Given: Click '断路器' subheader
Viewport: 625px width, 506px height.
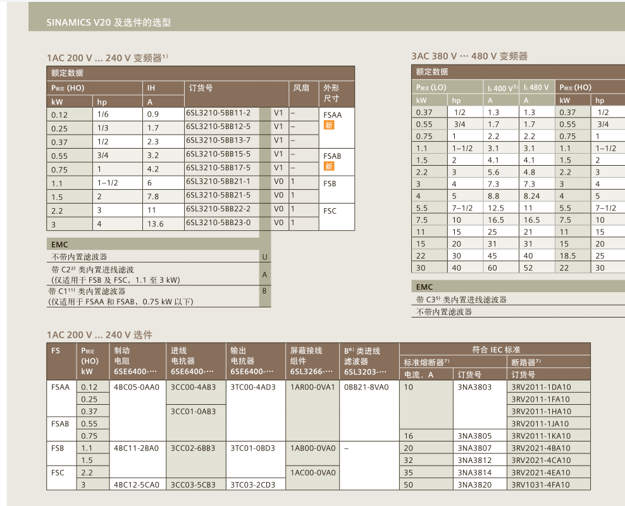Looking at the screenshot, I should tap(526, 362).
